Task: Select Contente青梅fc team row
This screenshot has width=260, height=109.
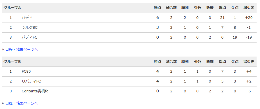Action: pos(130,91)
